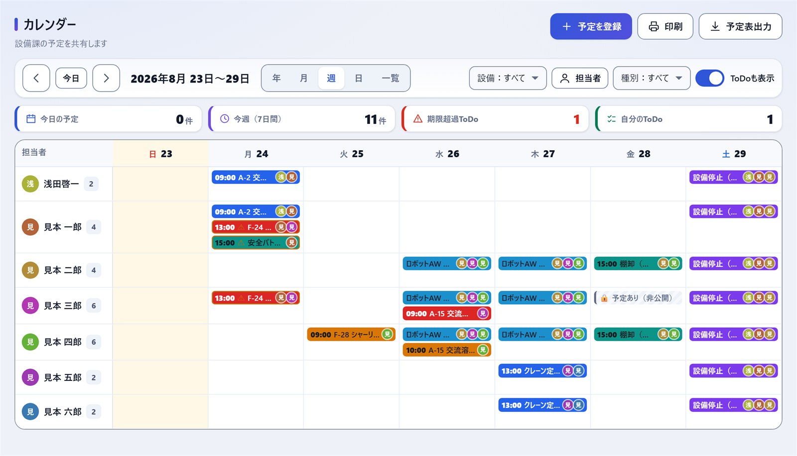Click the checklist icon on 自分のToDo card

pyautogui.click(x=611, y=119)
